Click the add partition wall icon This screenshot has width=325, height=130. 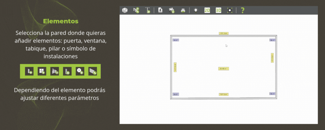pyautogui.click(x=54, y=71)
